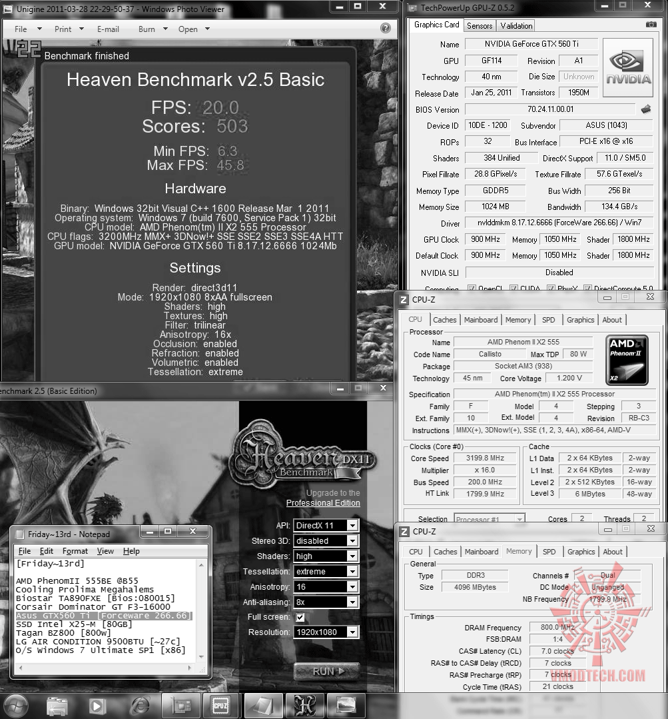
Task: Click E-mail in Photo Viewer toolbar
Action: [x=108, y=29]
